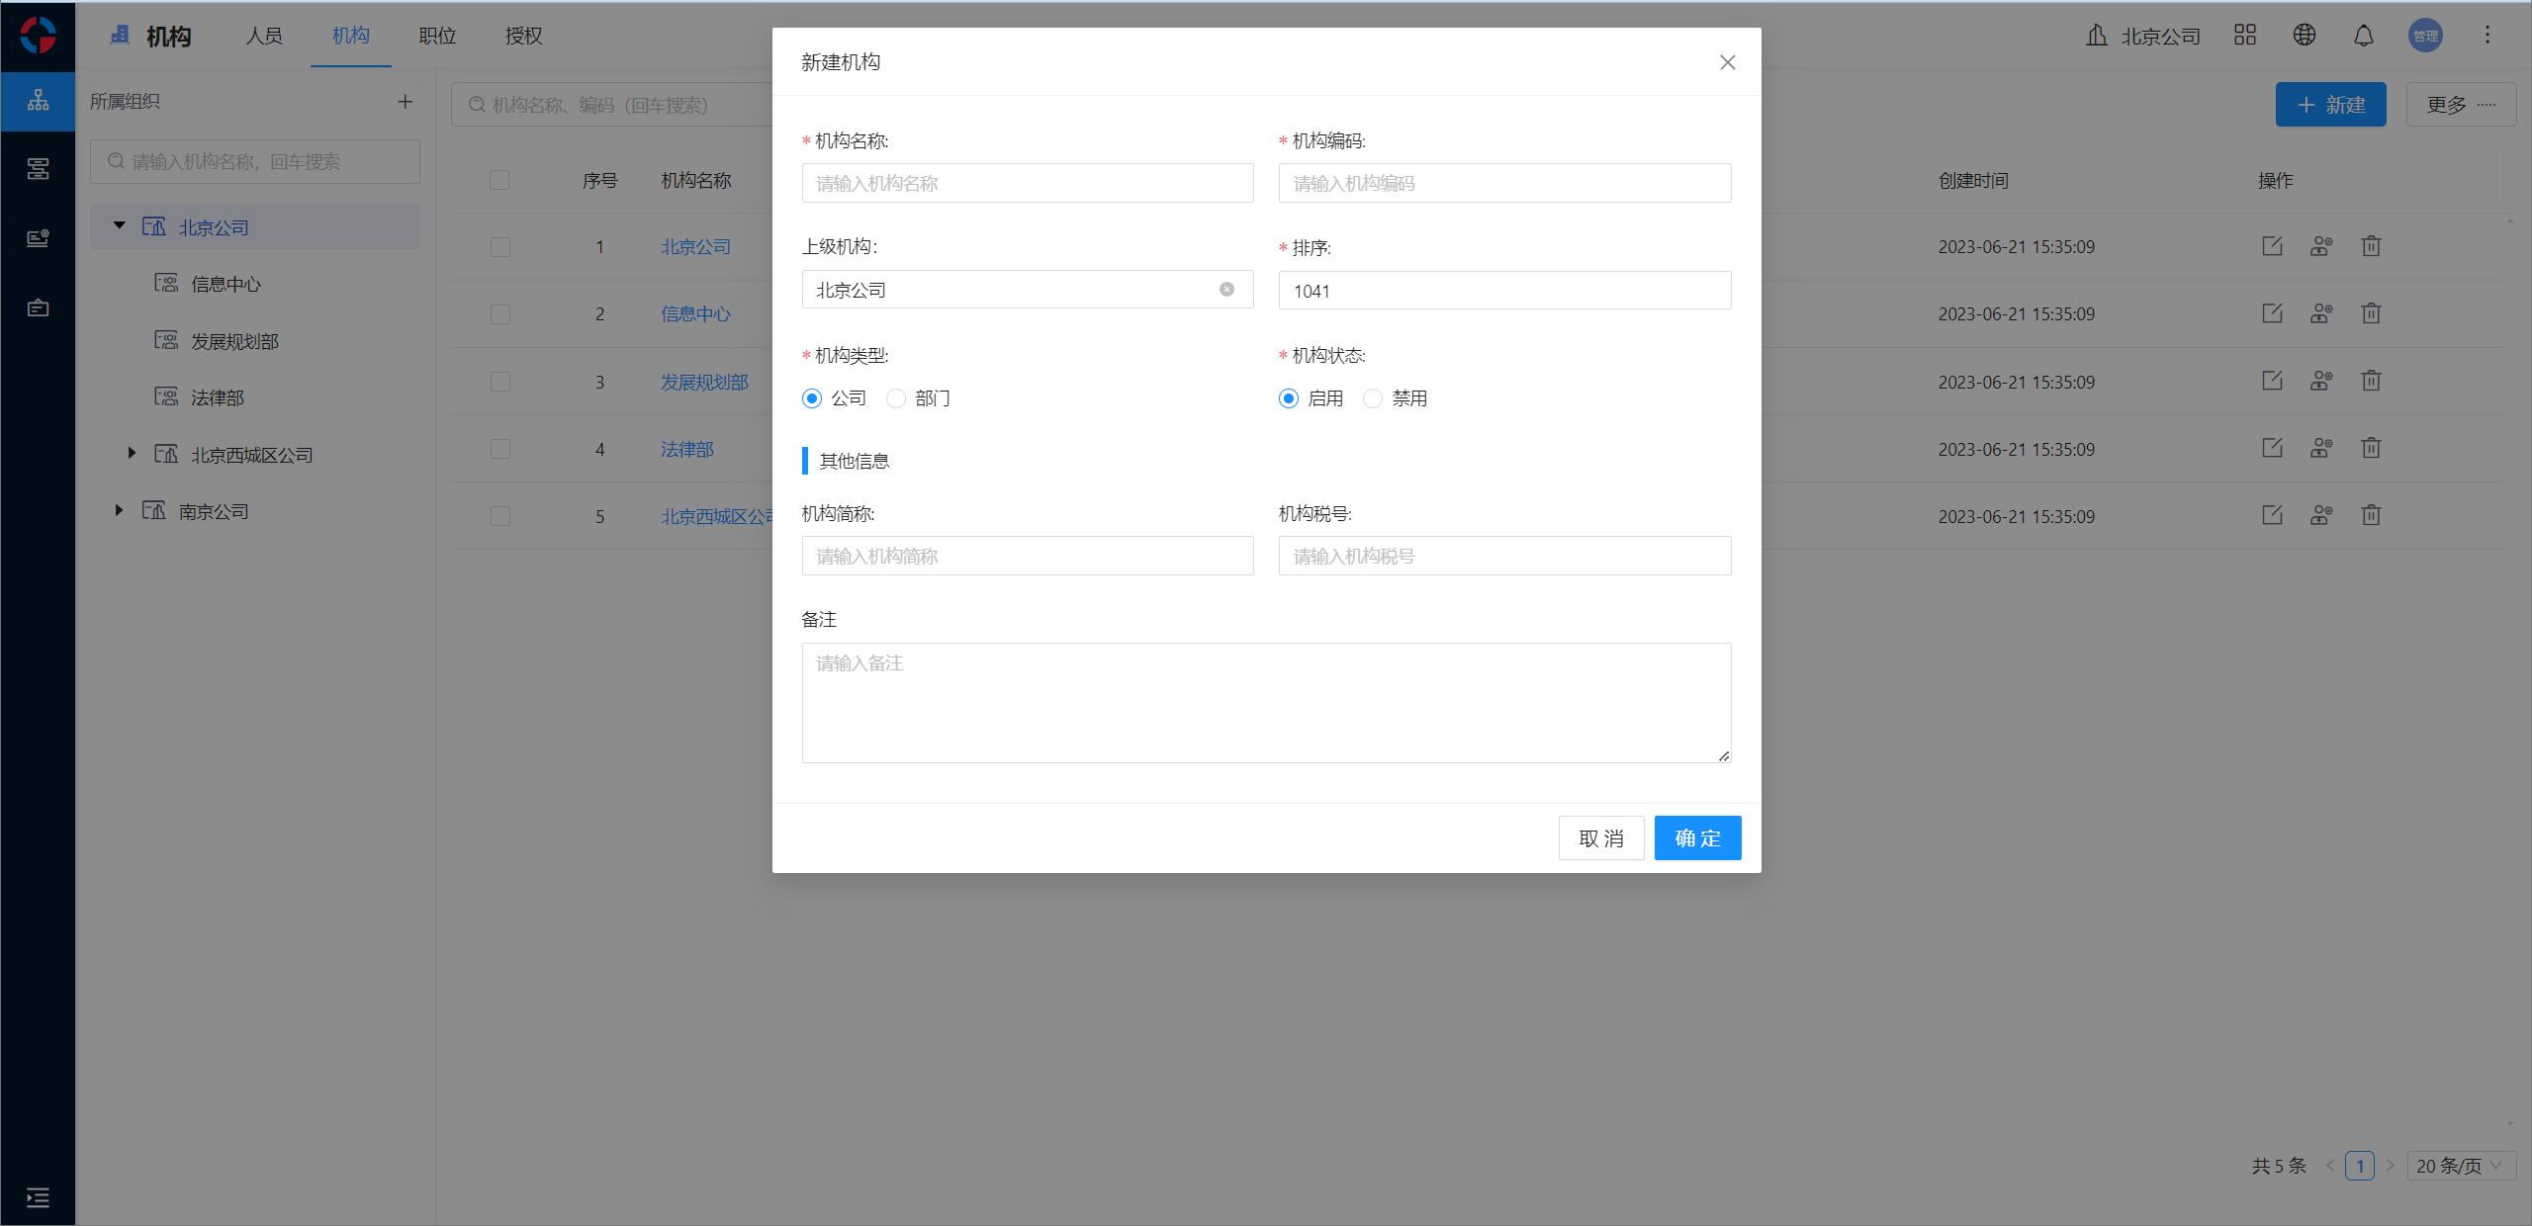Click the notification bell icon
Image resolution: width=2532 pixels, height=1226 pixels.
[x=2363, y=36]
